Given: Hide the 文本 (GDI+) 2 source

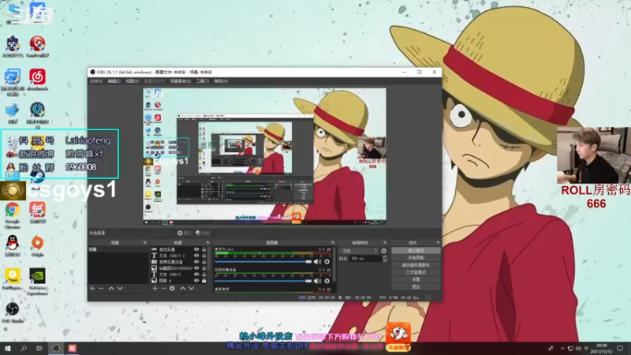Looking at the screenshot, I should coord(196,256).
